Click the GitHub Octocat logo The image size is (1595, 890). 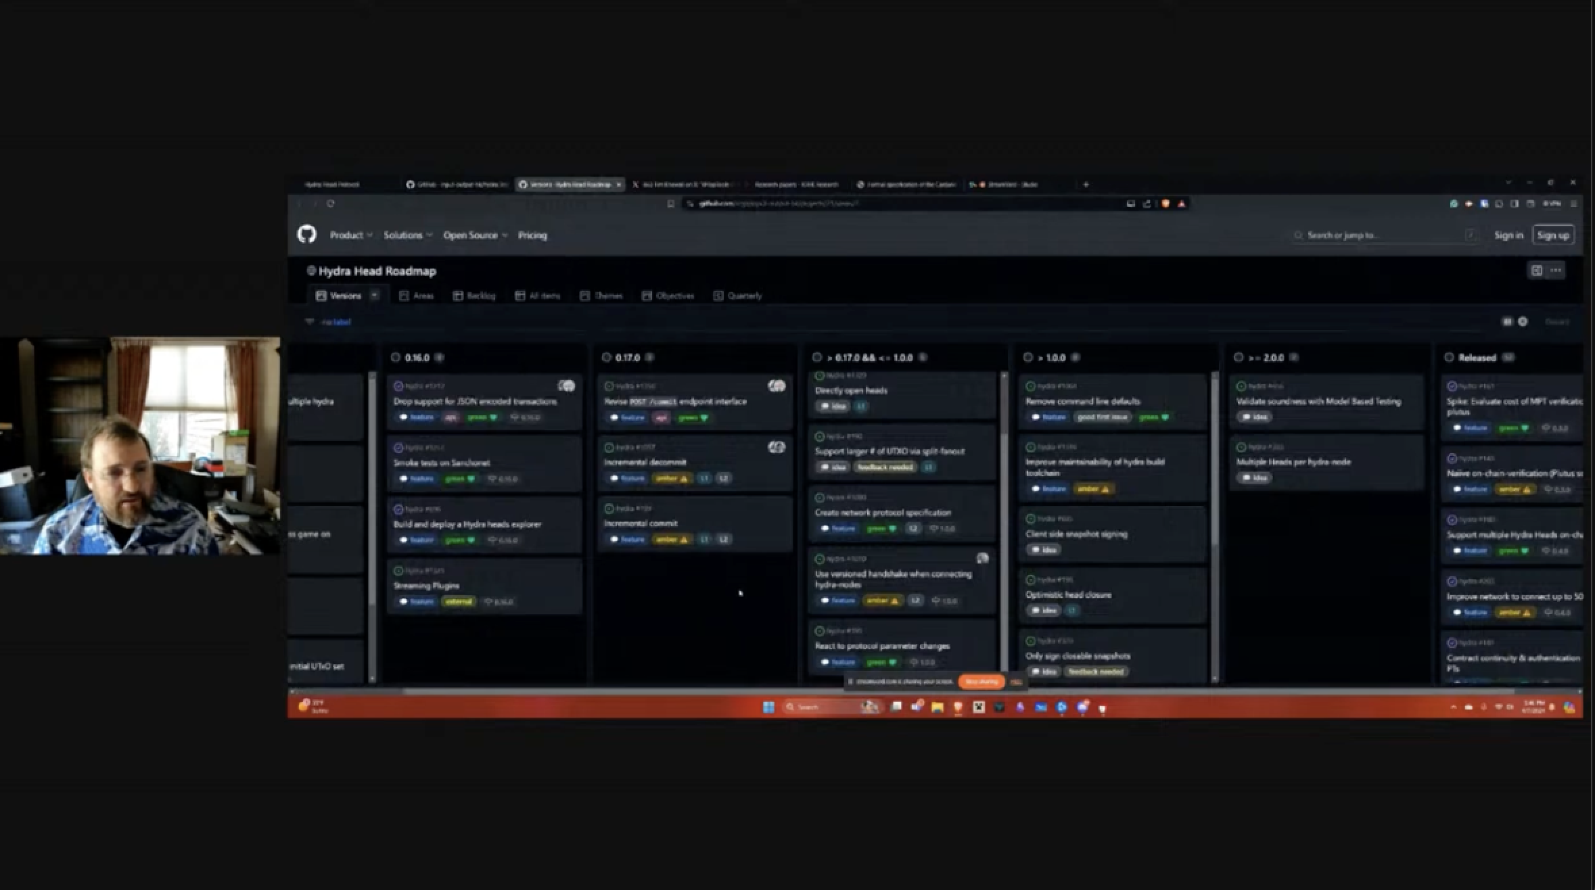click(306, 235)
